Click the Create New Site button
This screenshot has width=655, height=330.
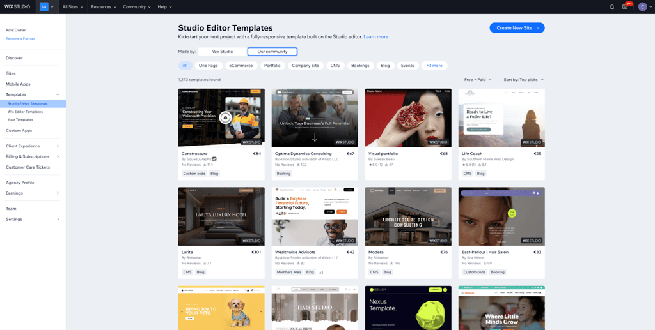tap(517, 28)
